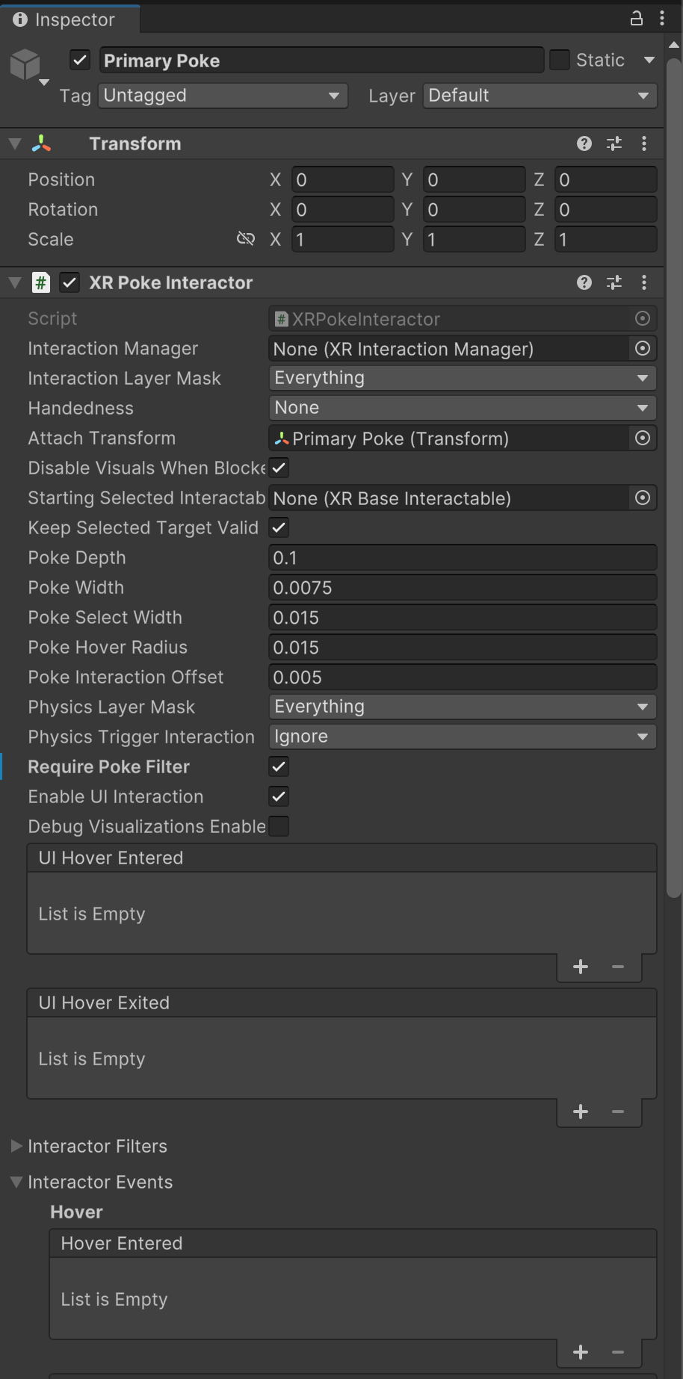This screenshot has width=683, height=1379.
Task: Select the Inspector tab
Action: (66, 19)
